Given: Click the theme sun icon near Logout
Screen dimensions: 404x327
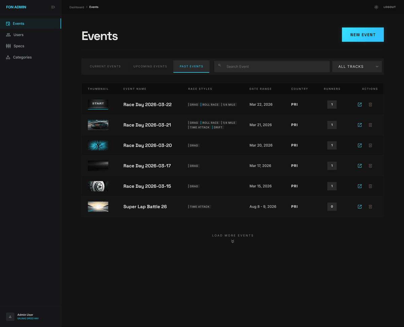Looking at the screenshot, I should click(376, 7).
